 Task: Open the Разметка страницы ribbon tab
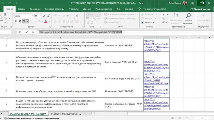pyautogui.click(x=55, y=9)
